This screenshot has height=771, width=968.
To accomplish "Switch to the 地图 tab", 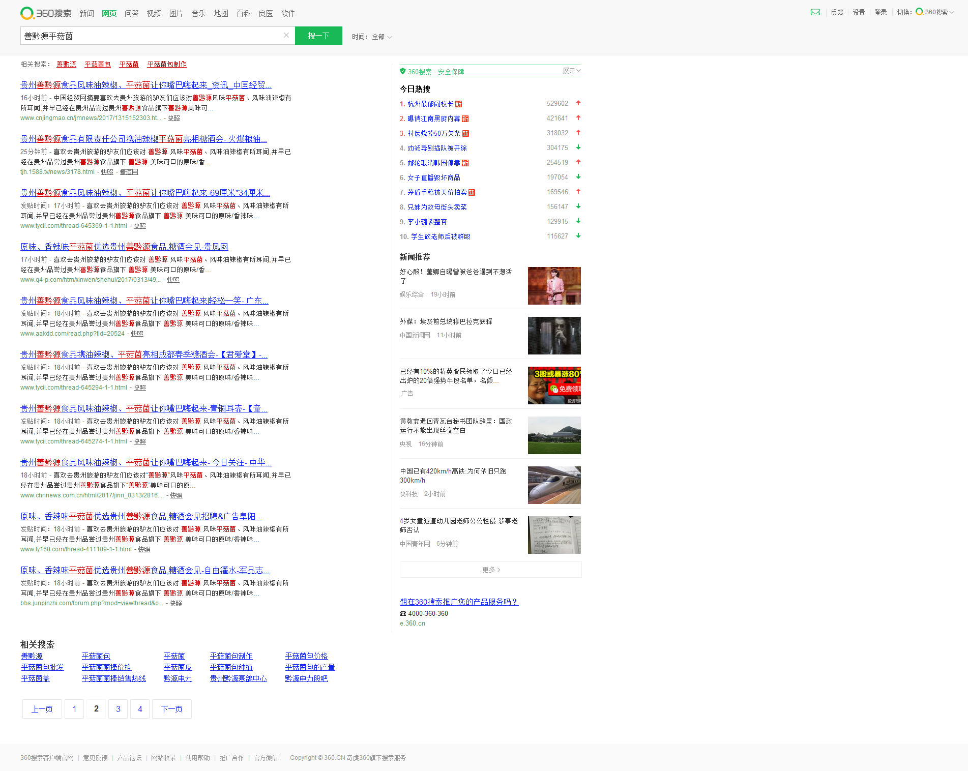I will [221, 13].
